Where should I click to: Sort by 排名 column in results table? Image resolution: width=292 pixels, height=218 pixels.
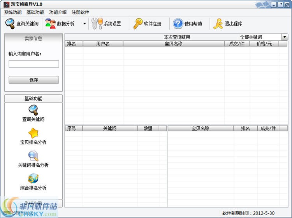coord(74,44)
